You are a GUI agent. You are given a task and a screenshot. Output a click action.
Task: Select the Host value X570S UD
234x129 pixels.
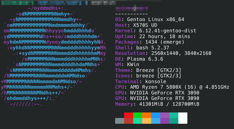(145, 25)
